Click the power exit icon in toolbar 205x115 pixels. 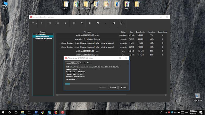(122, 23)
